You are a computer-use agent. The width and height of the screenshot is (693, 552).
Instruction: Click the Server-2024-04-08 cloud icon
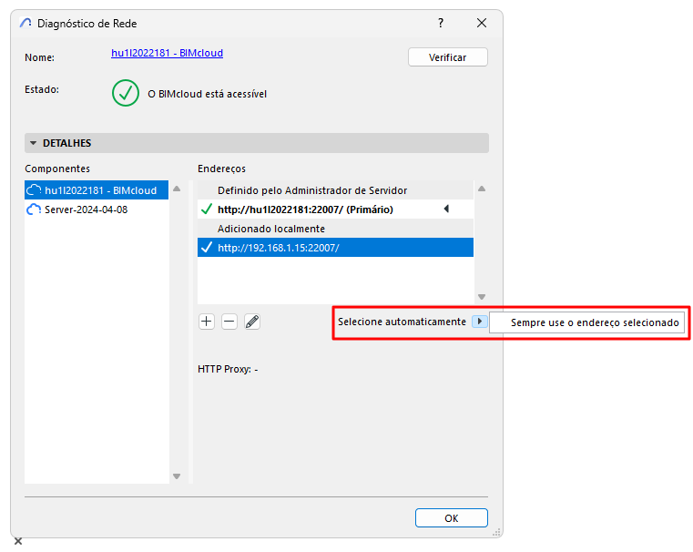tap(35, 210)
